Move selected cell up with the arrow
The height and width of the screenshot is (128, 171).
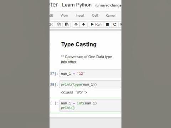[x=76, y=24]
